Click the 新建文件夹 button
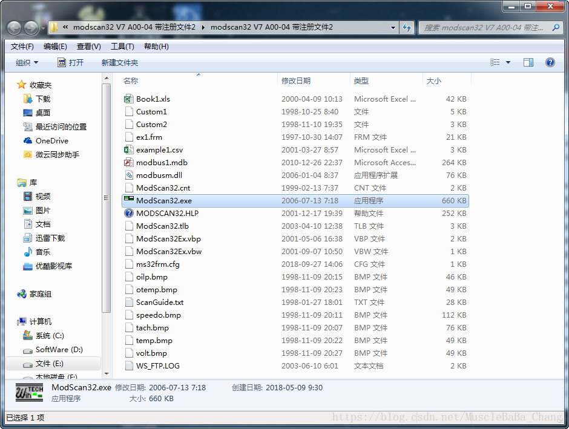The image size is (569, 429). coord(120,62)
